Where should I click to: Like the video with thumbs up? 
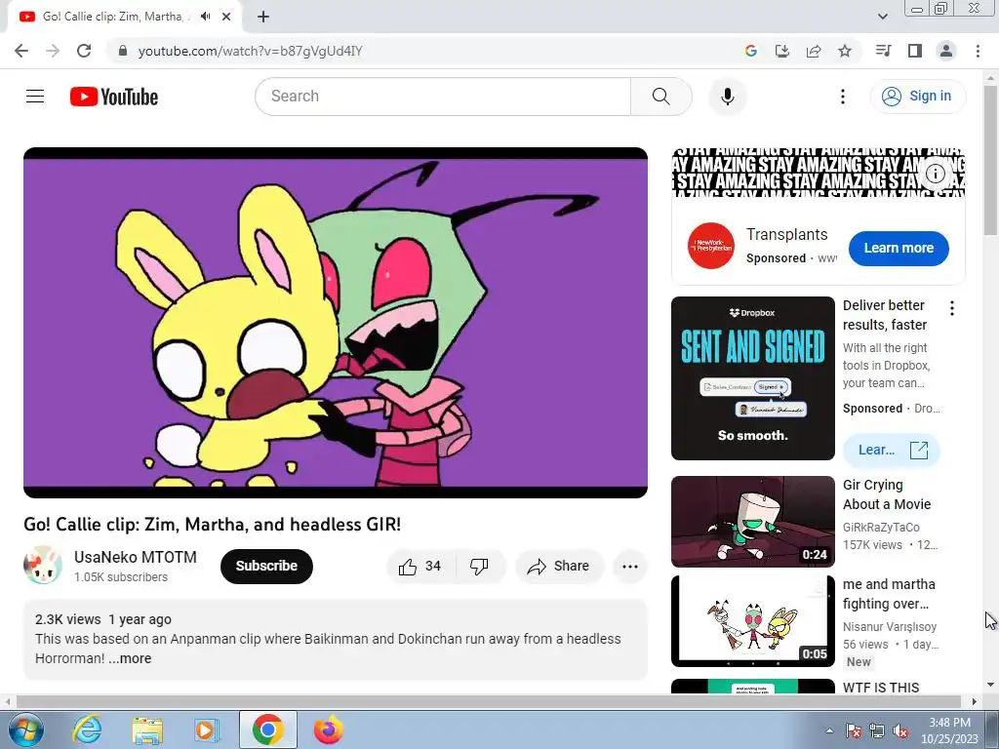(x=420, y=567)
